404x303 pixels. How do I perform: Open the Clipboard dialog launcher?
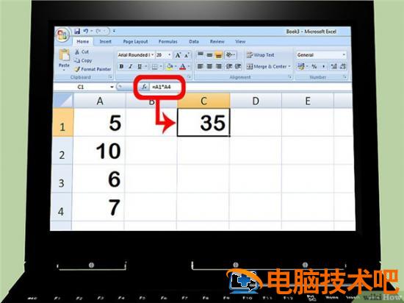tap(110, 76)
